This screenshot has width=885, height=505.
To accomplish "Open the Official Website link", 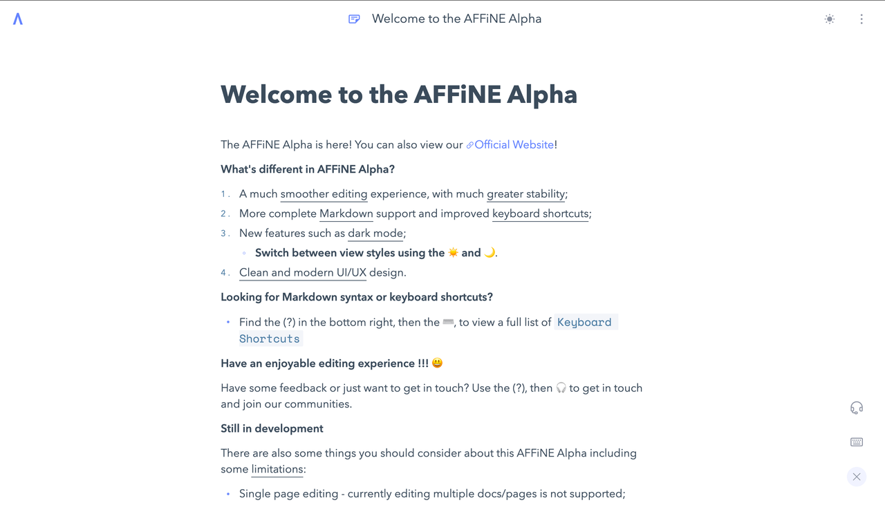I will pyautogui.click(x=514, y=144).
